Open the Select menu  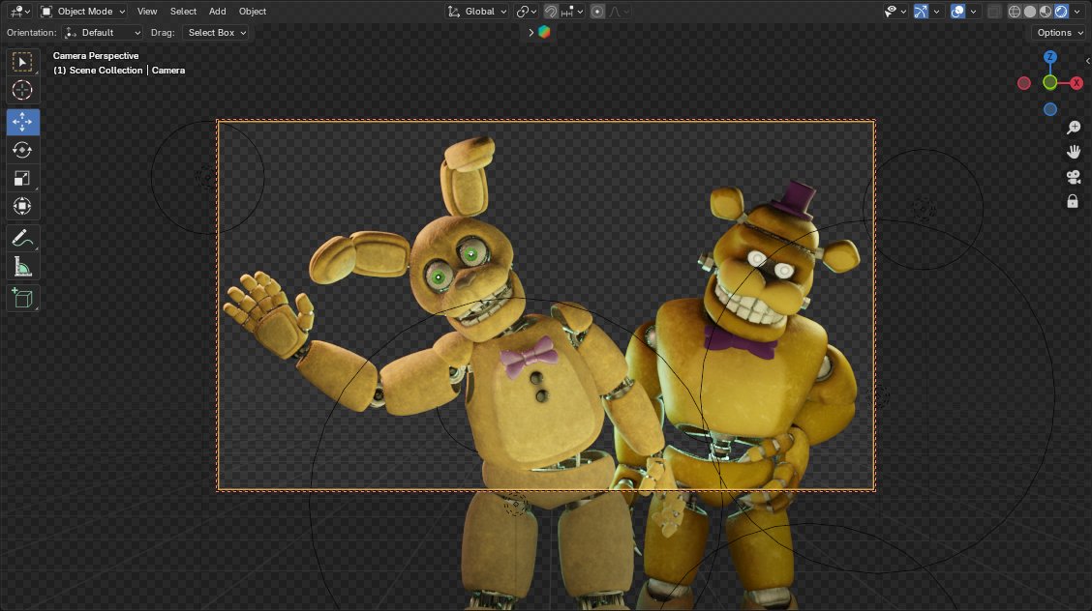pos(183,12)
